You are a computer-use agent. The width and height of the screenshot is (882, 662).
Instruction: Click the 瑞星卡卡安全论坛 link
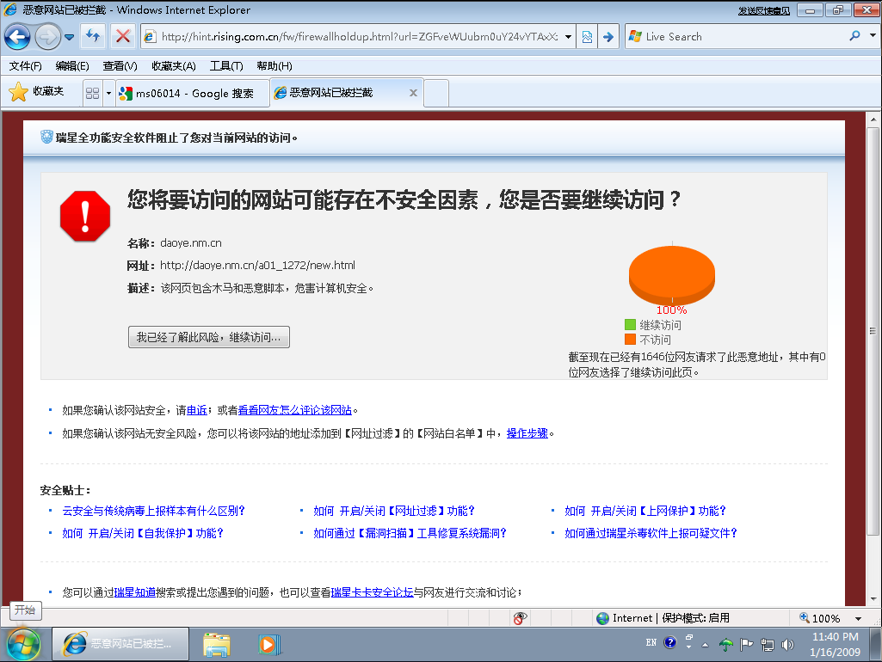click(x=372, y=592)
